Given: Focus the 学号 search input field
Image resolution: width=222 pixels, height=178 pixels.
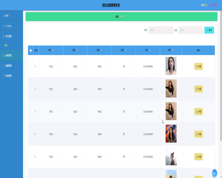Looking at the screenshot, I should (161, 30).
